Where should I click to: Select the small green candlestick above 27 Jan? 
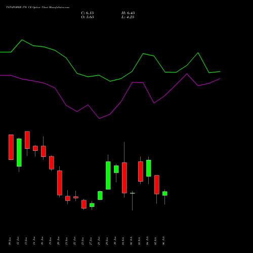(x=92, y=205)
